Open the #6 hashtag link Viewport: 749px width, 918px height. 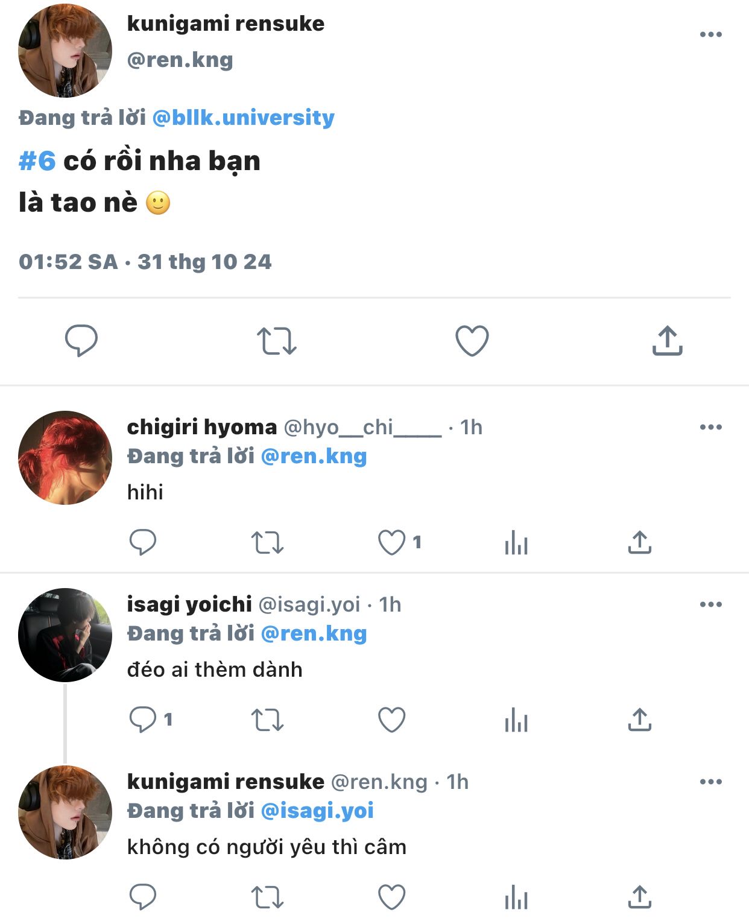click(x=37, y=161)
